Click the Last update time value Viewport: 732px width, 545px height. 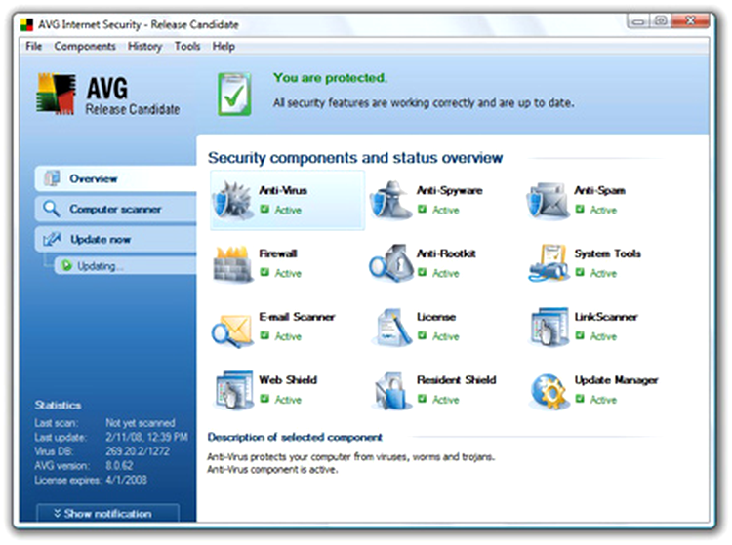pos(146,437)
